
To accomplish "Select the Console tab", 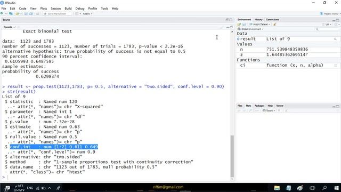I will (7, 27).
